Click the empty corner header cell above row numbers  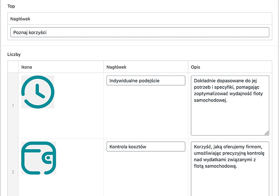click(13, 67)
